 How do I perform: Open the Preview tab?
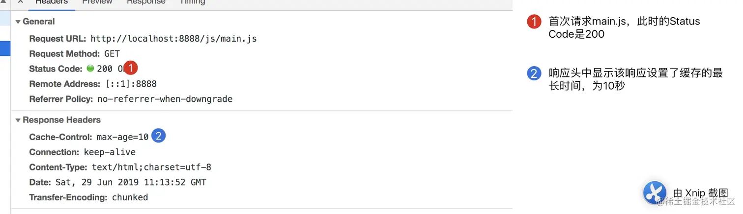(98, 2)
